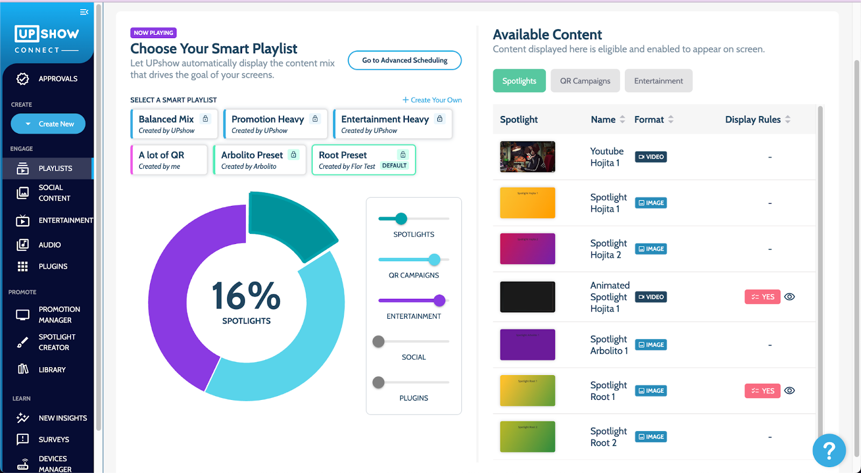This screenshot has height=473, width=861.
Task: Open Approvals badge icon
Action: [x=23, y=79]
